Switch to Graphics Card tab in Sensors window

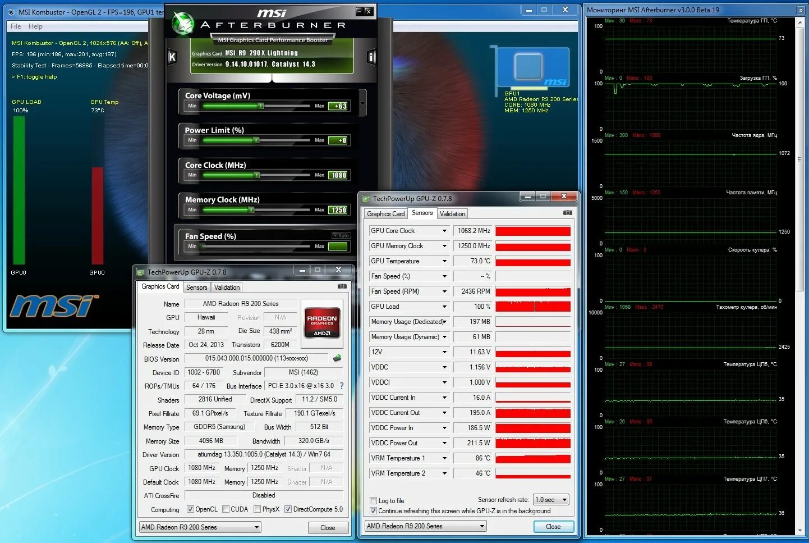click(385, 214)
